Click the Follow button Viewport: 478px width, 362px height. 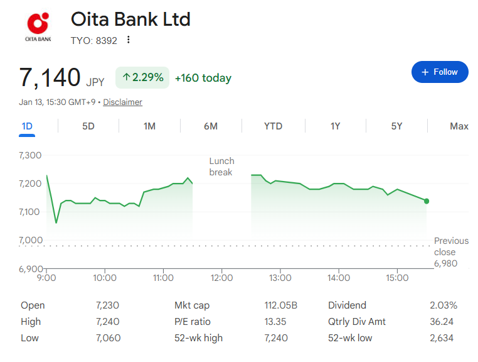coord(439,72)
